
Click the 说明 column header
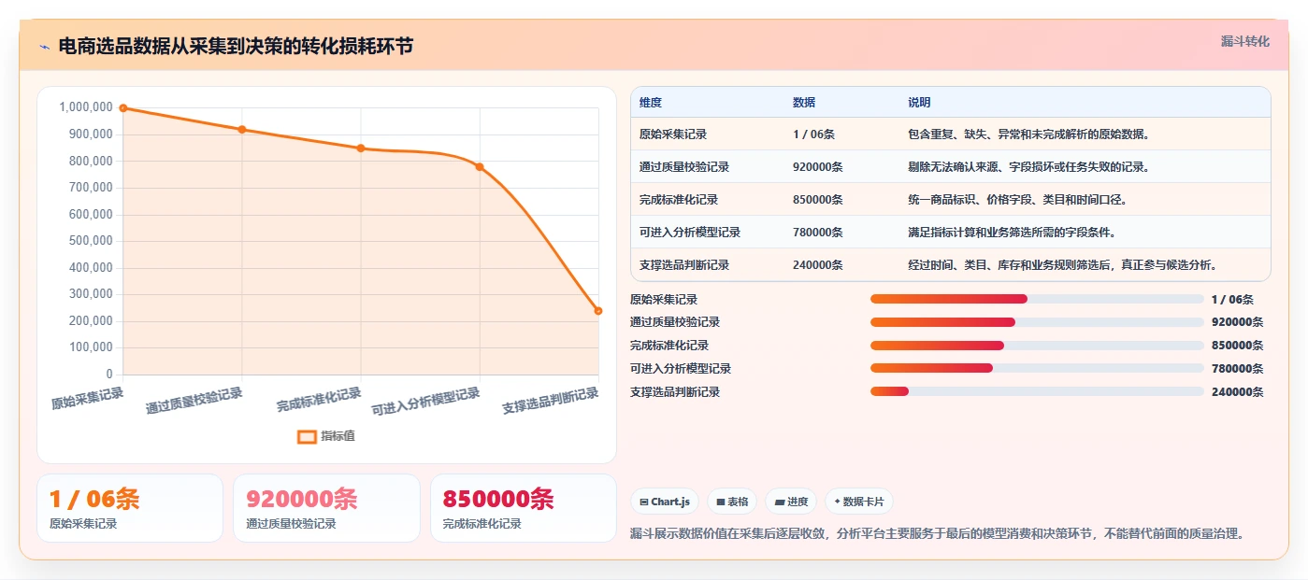point(919,103)
